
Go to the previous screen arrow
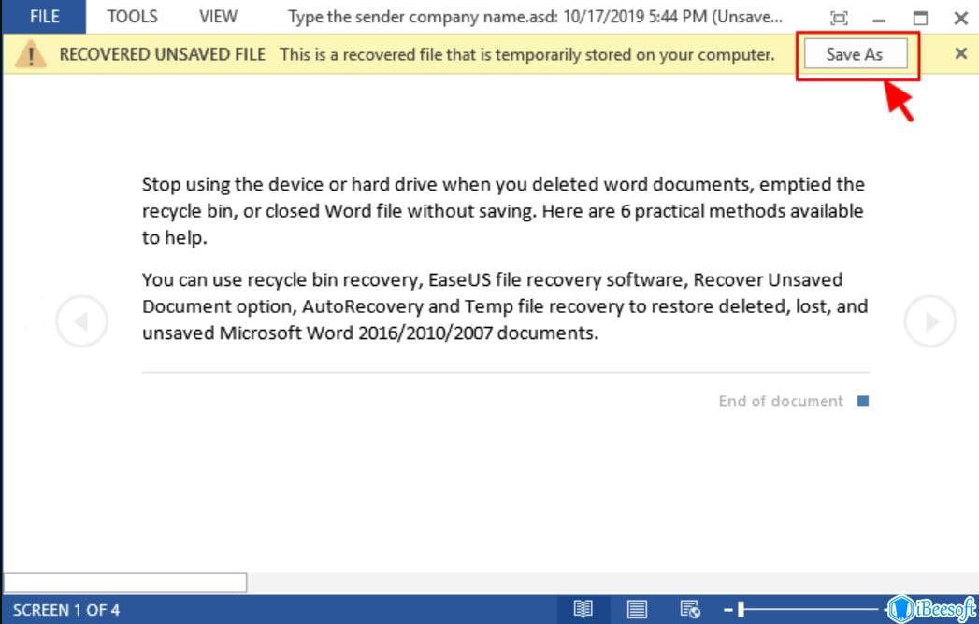(x=81, y=321)
